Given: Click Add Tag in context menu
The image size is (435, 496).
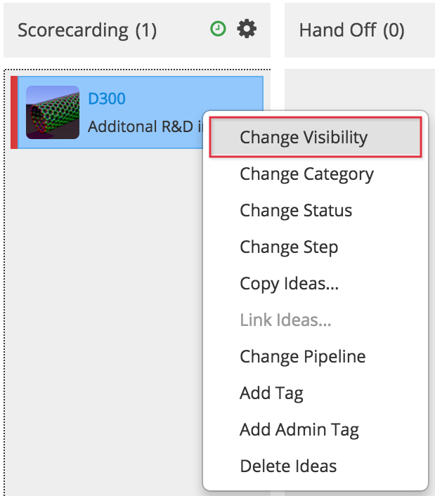Looking at the screenshot, I should tap(271, 393).
